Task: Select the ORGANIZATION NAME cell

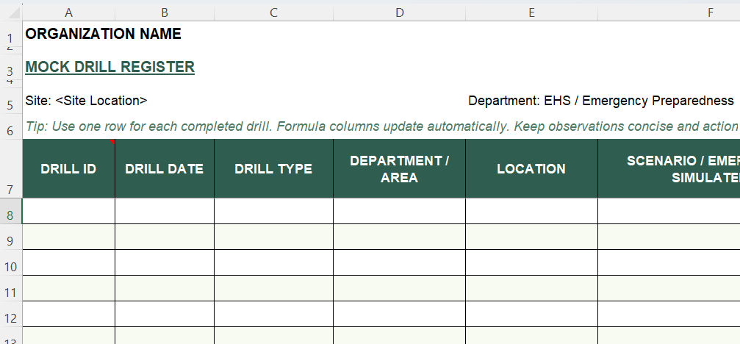Action: point(103,34)
